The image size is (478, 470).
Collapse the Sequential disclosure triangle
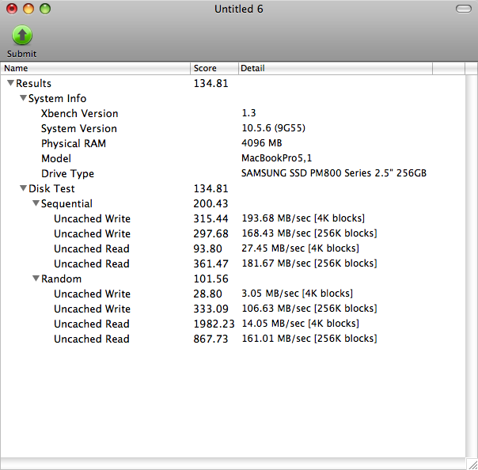coord(36,203)
